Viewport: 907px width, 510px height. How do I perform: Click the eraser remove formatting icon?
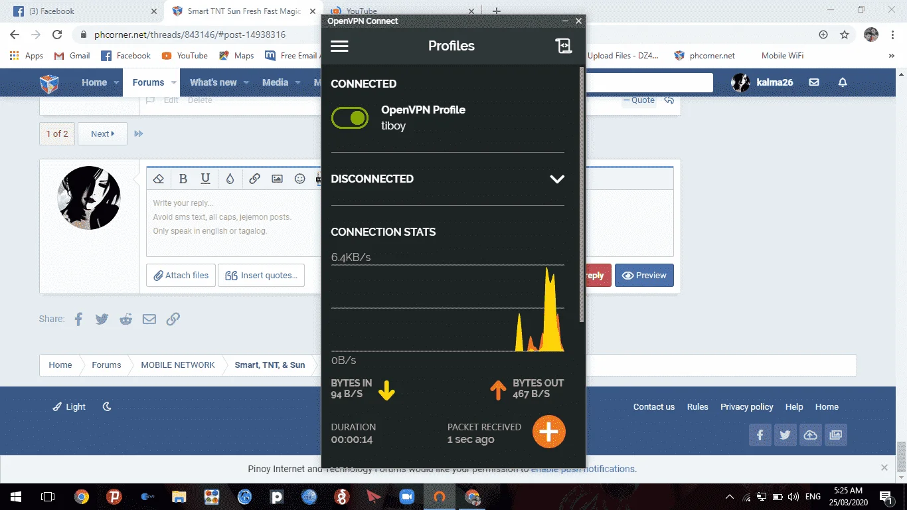point(159,179)
